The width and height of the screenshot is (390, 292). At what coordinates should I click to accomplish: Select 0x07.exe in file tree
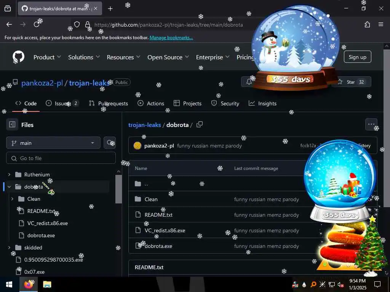click(x=34, y=272)
